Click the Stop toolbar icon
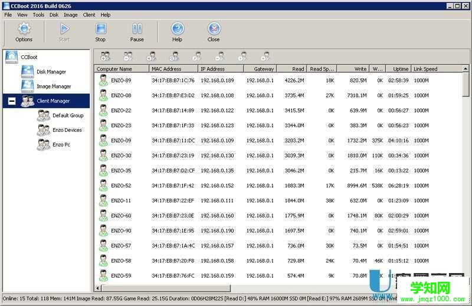 (x=101, y=29)
